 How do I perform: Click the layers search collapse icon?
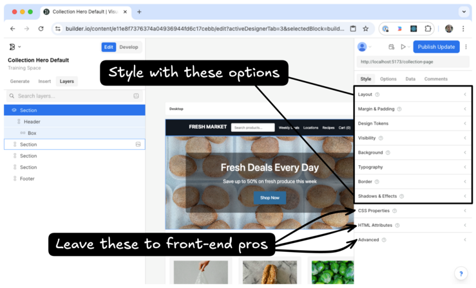coord(136,96)
